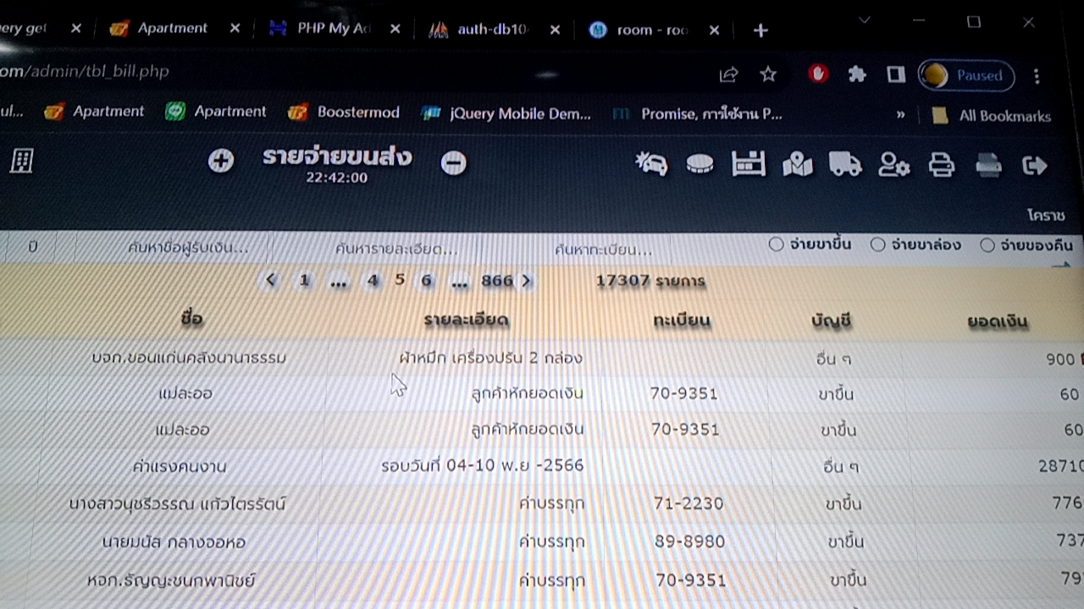
Task: Select the จ่ายของคืน radio button
Action: tap(987, 245)
